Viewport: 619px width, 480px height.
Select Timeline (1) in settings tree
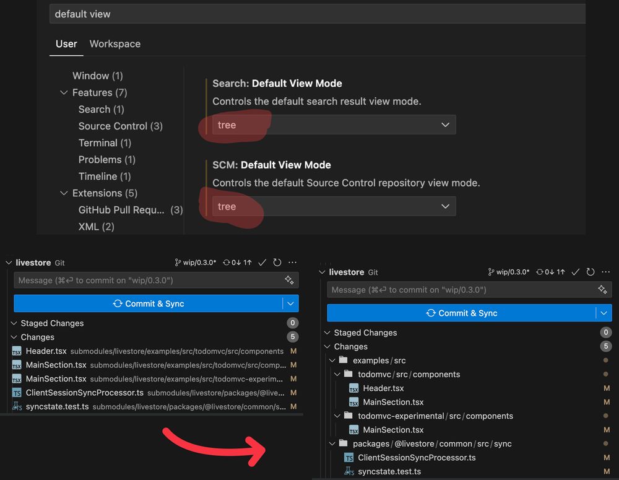(105, 176)
